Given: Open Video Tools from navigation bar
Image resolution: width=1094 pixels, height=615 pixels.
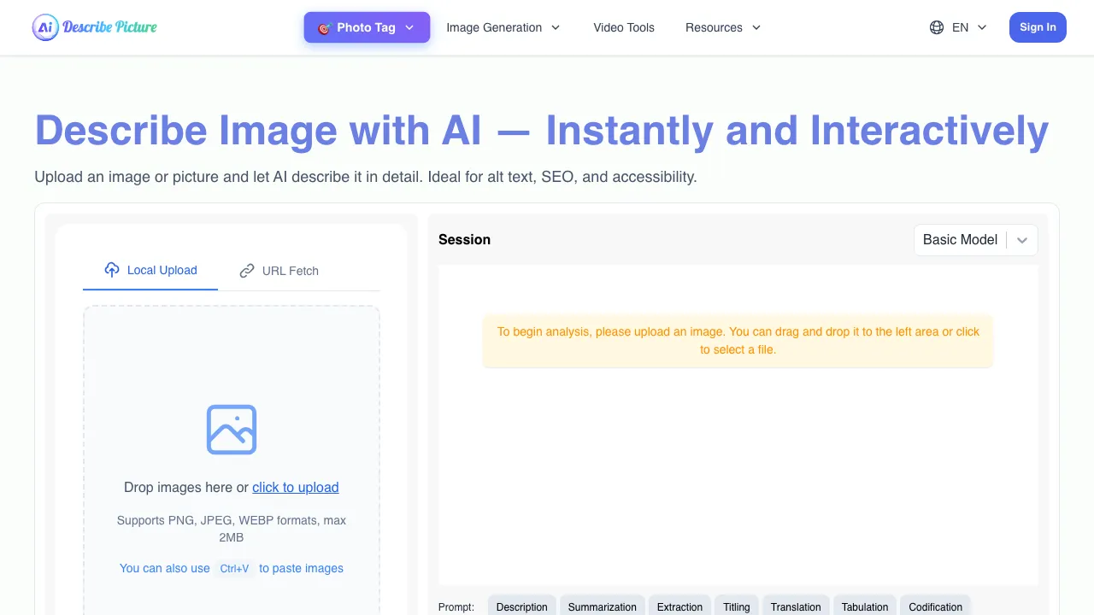Looking at the screenshot, I should point(624,27).
